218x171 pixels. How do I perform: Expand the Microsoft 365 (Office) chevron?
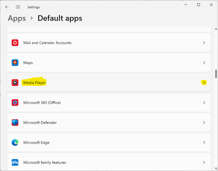point(204,103)
